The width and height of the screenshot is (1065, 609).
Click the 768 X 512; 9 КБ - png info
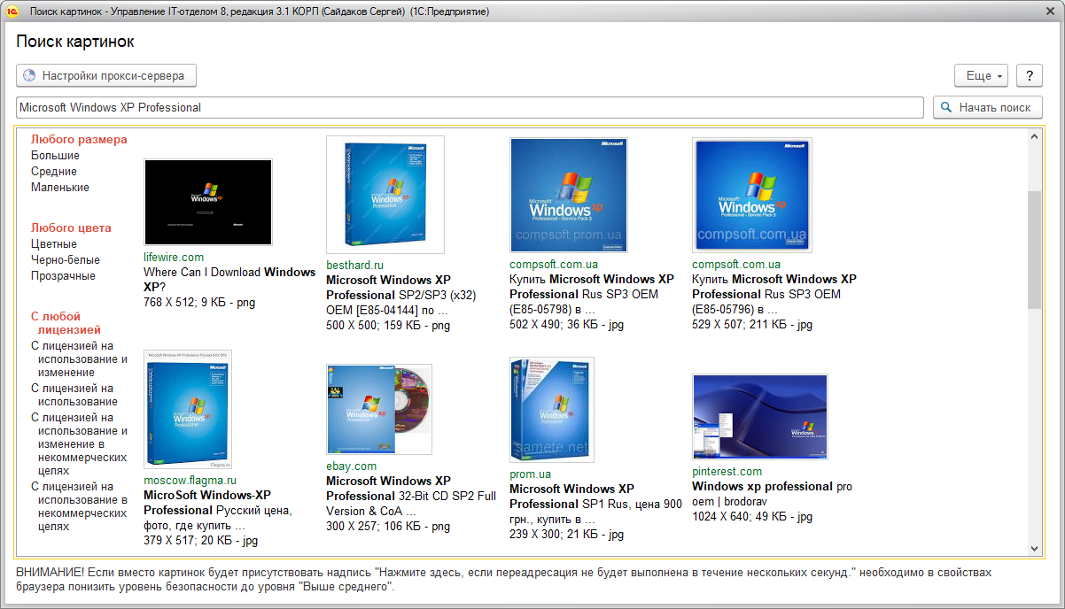(x=198, y=302)
